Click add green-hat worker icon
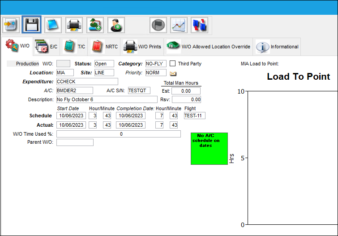 [x=95, y=25]
